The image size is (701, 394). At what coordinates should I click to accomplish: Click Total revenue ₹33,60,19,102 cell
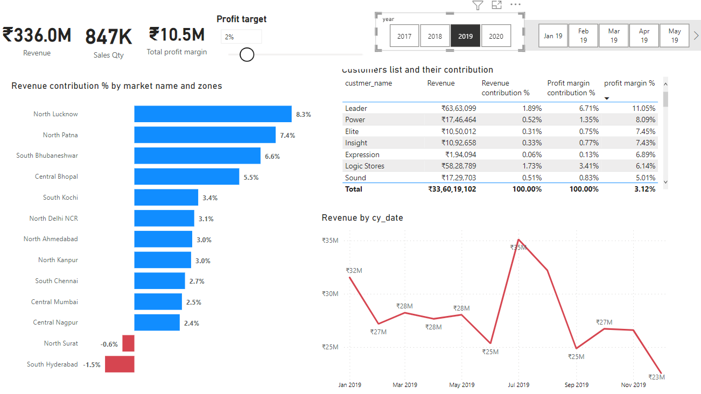(452, 189)
